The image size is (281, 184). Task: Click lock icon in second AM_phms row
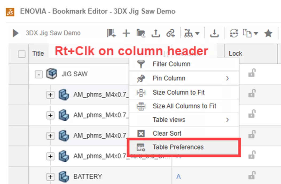(252, 114)
